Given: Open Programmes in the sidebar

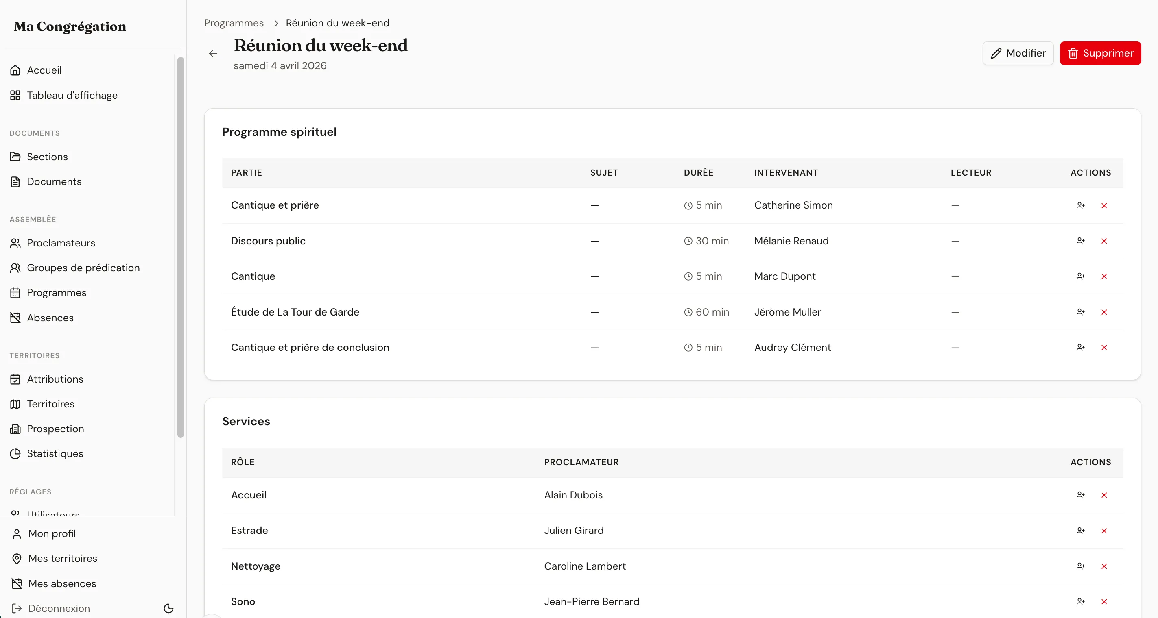Looking at the screenshot, I should (57, 293).
